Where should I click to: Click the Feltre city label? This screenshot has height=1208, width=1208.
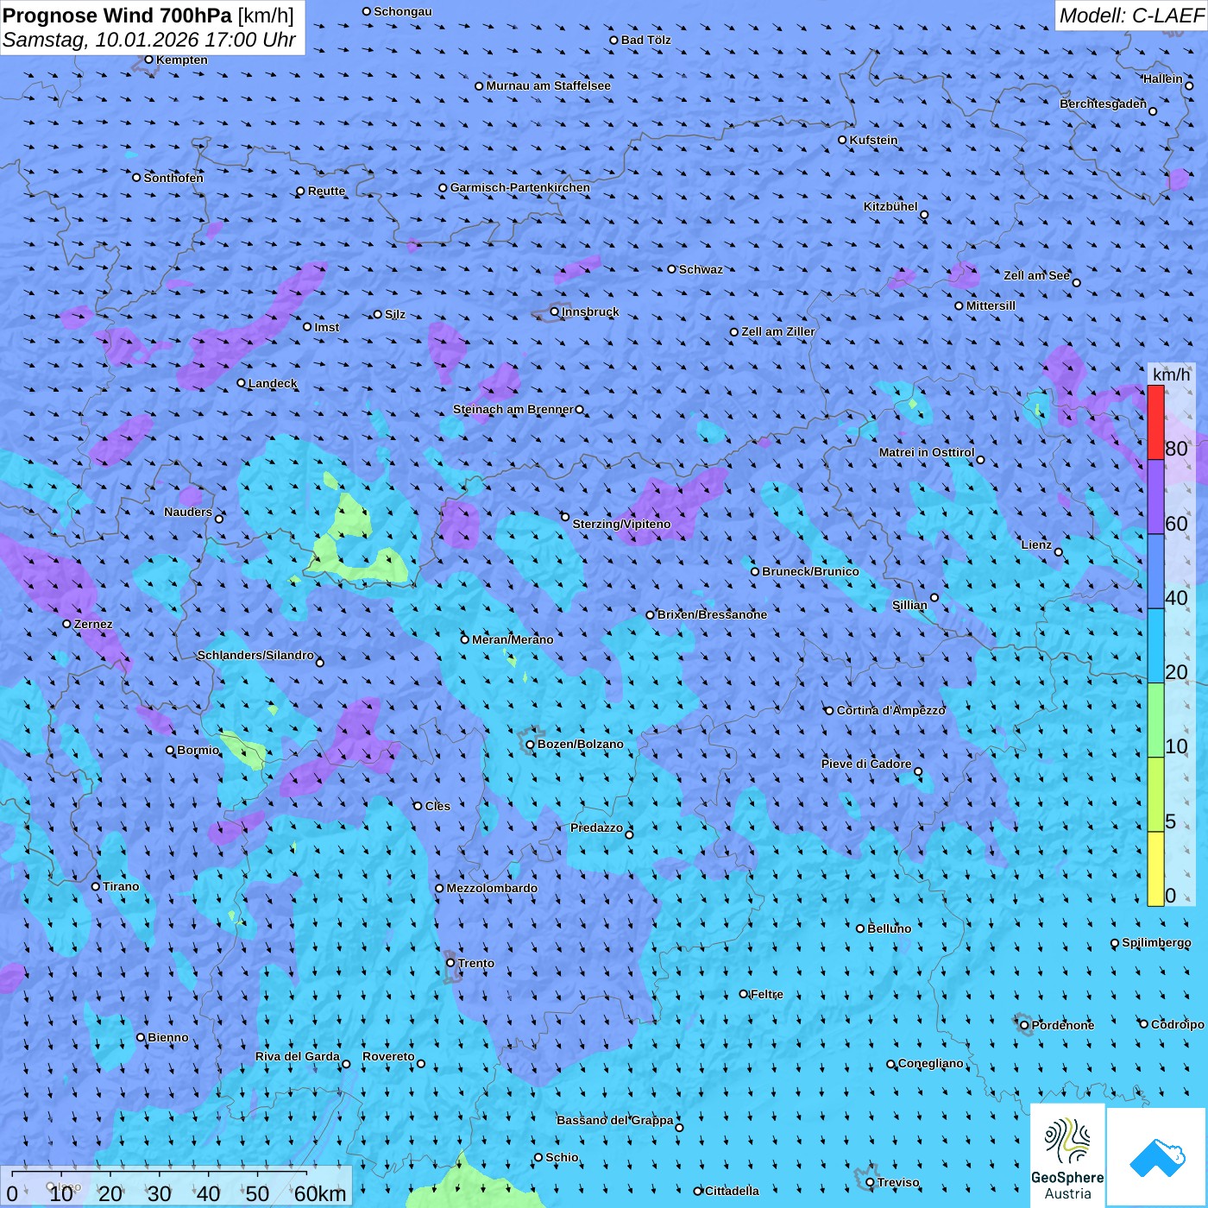[766, 994]
